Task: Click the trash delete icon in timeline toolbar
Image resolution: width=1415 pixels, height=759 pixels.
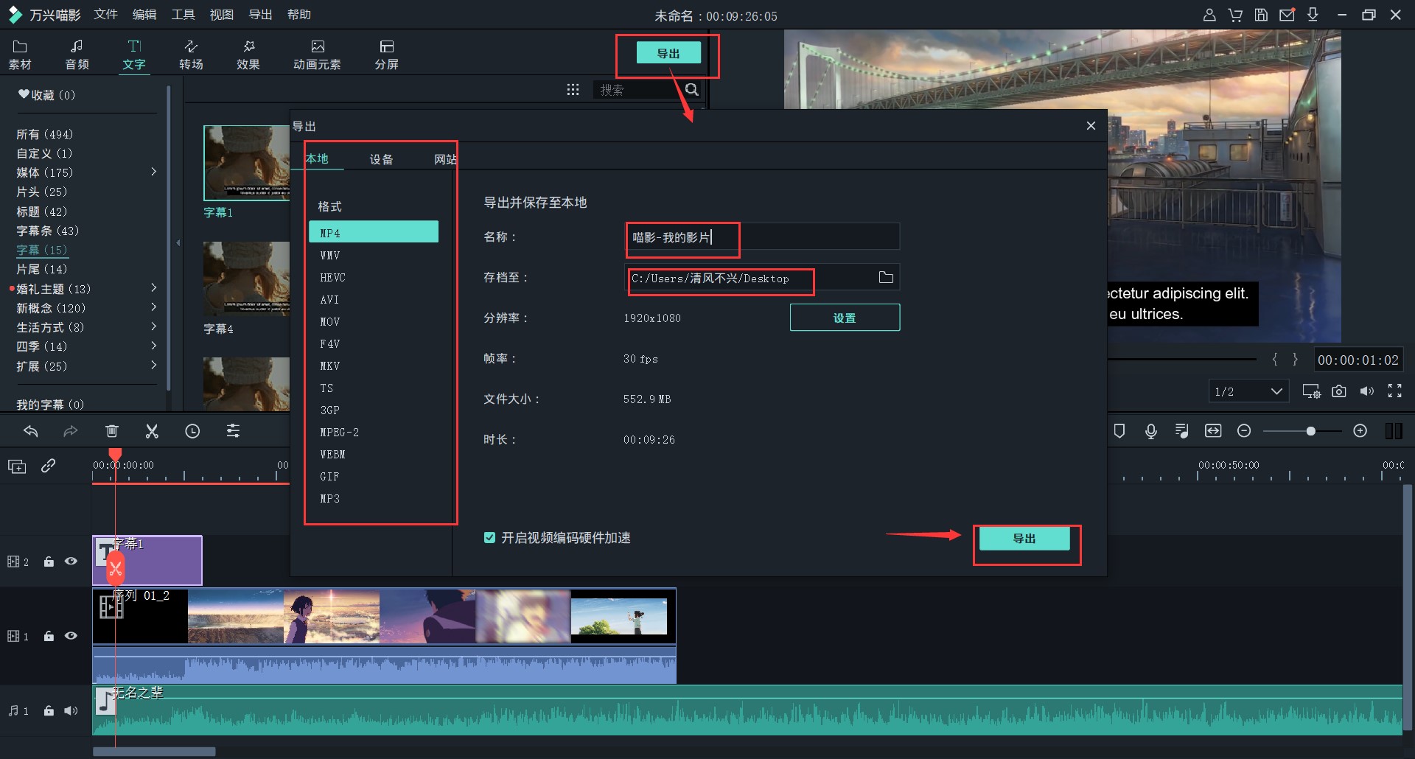Action: pos(112,432)
